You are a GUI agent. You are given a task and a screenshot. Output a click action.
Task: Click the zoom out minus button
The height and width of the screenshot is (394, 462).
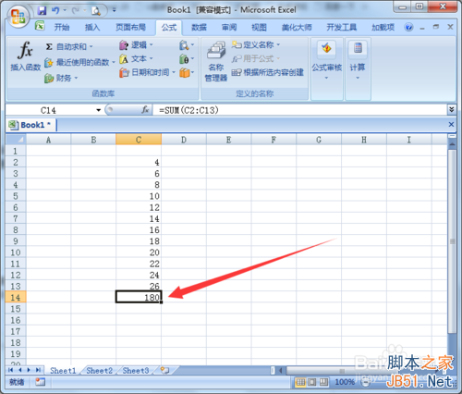pyautogui.click(x=365, y=382)
